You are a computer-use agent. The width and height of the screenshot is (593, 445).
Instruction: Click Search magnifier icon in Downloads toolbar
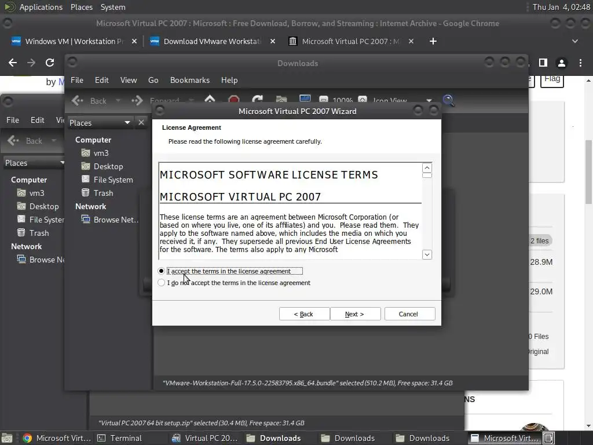pyautogui.click(x=449, y=100)
